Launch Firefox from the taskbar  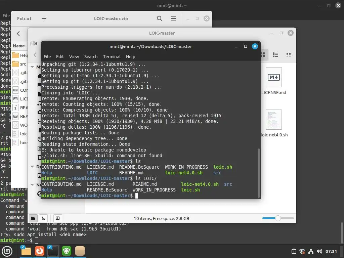(40, 251)
